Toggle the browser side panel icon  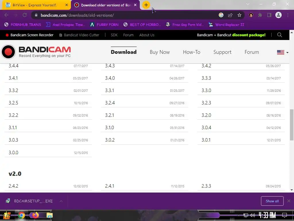[269, 15]
